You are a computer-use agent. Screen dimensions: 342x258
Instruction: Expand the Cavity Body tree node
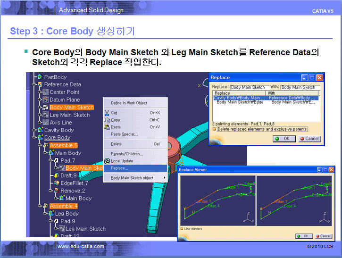click(x=34, y=130)
